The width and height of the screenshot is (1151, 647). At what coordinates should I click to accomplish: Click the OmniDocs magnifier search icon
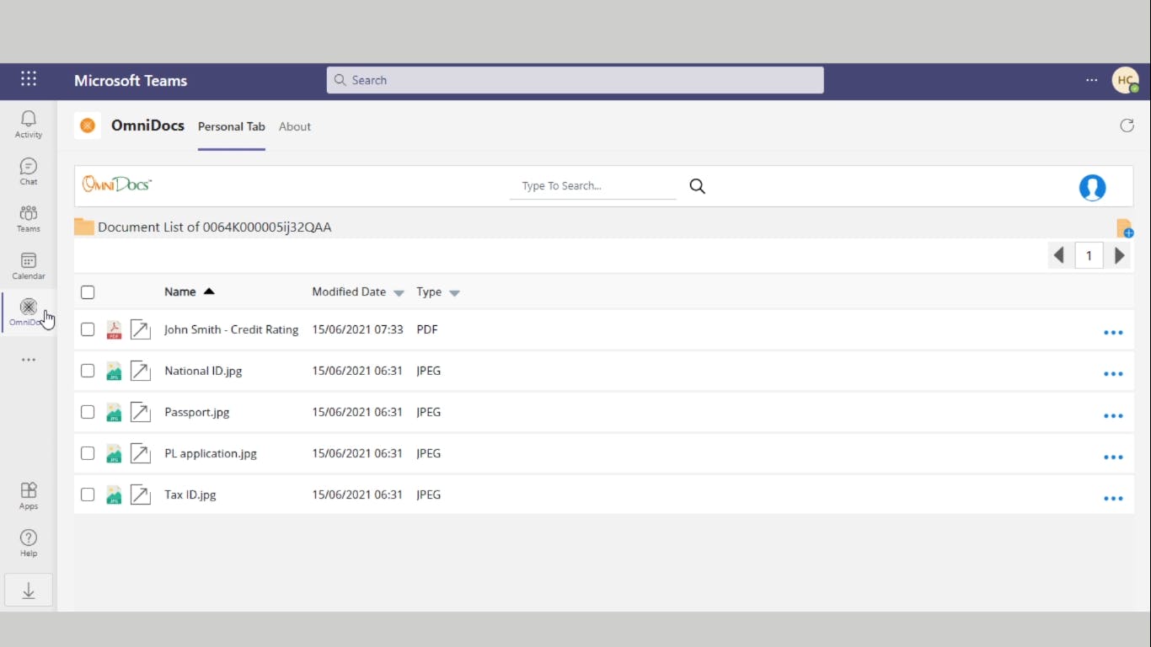[x=697, y=186]
